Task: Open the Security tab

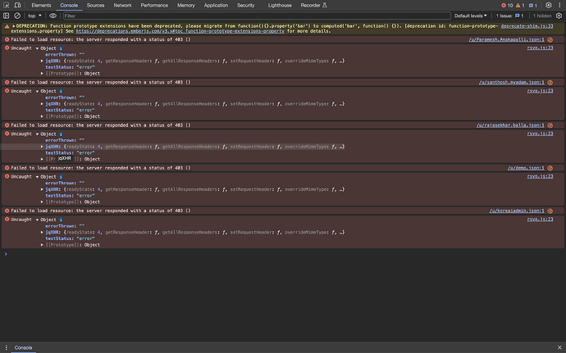Action: tap(245, 6)
